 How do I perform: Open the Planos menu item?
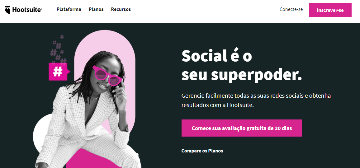click(x=96, y=9)
